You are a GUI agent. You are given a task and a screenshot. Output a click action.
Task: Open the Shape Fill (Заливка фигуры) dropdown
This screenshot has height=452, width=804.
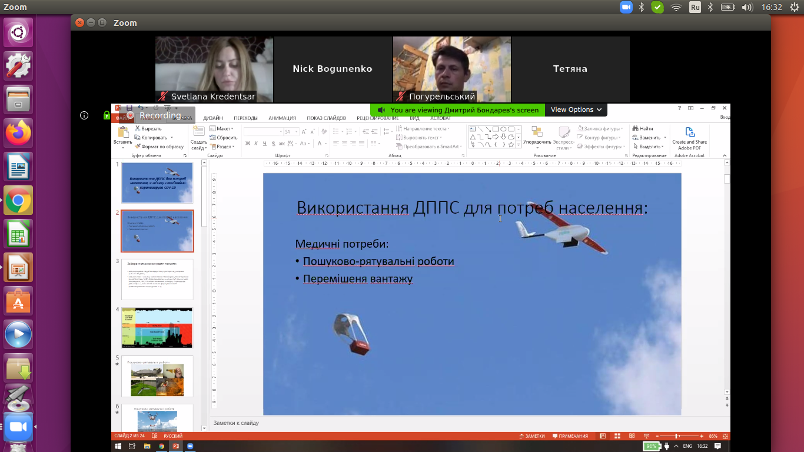[600, 128]
